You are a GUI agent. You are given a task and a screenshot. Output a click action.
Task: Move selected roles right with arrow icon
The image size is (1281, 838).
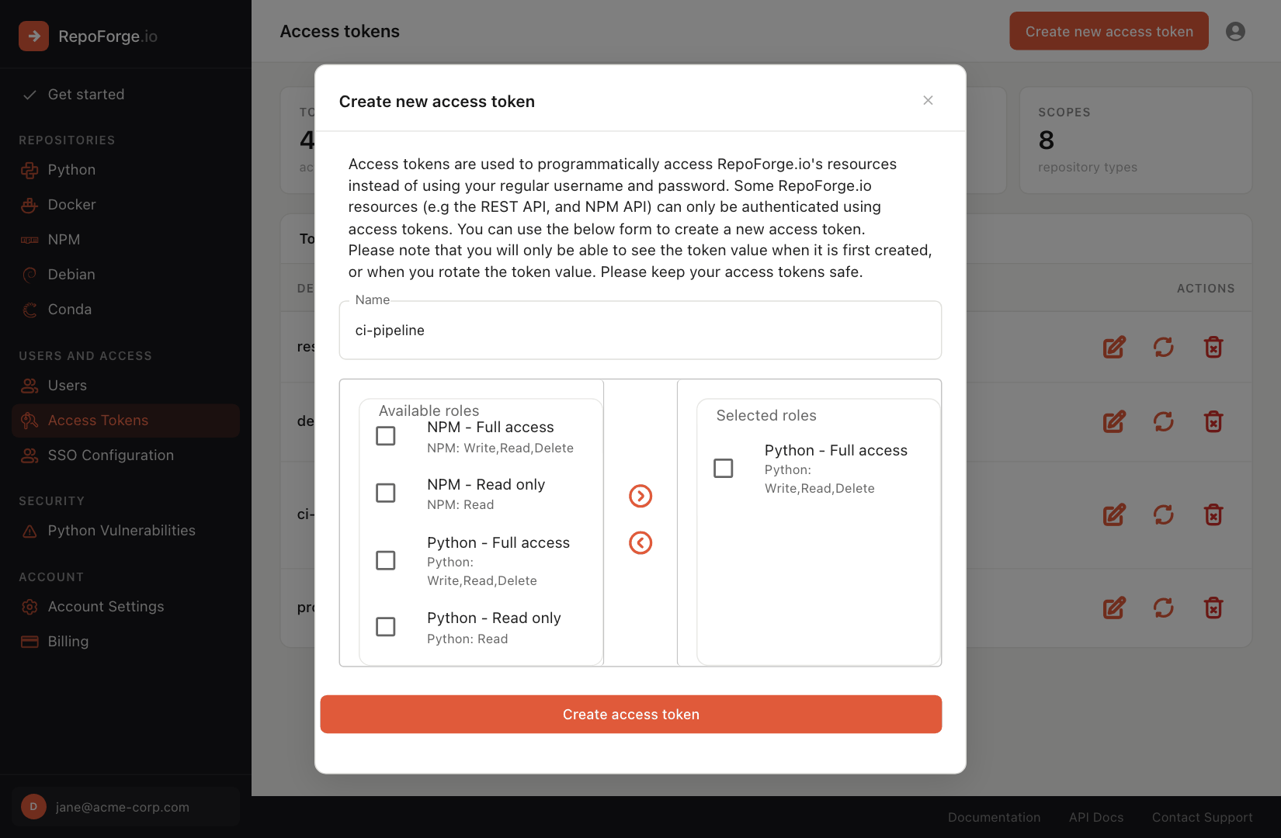pyautogui.click(x=640, y=496)
